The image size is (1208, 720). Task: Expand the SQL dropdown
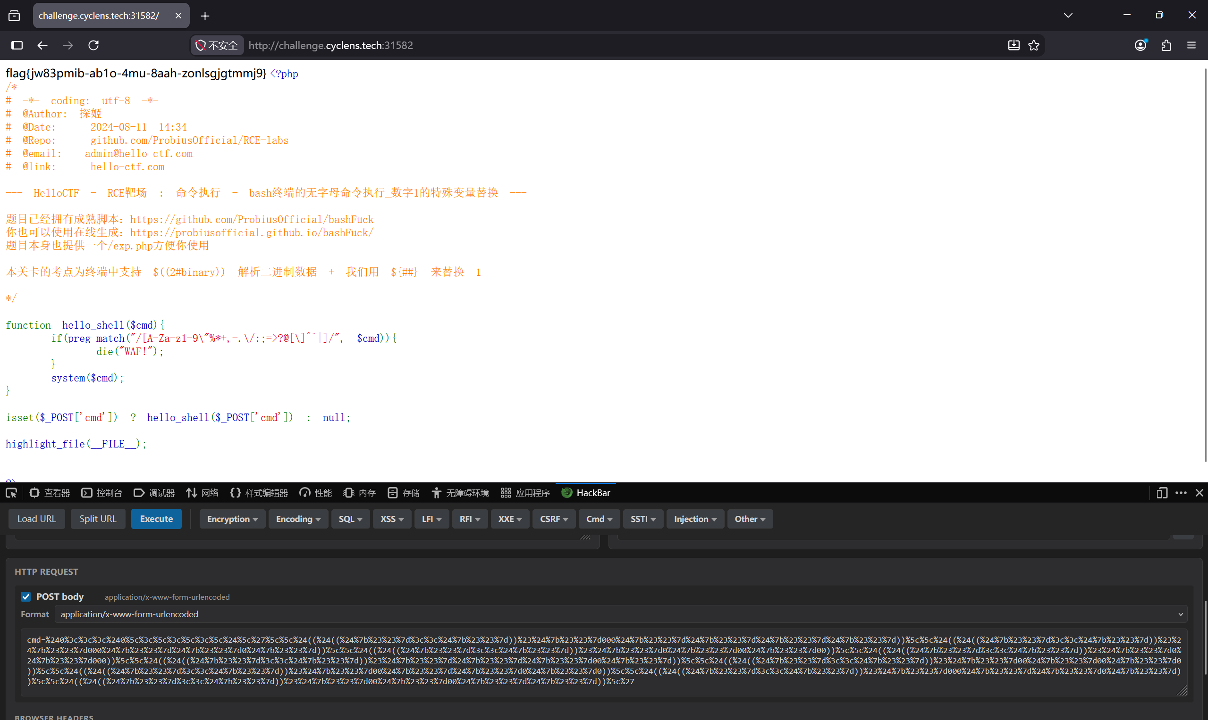point(350,519)
